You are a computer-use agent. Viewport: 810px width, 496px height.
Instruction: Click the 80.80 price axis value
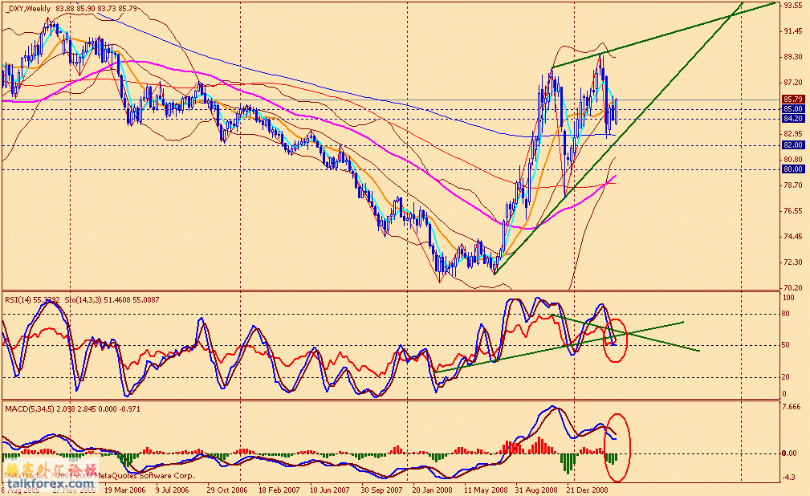[793, 160]
